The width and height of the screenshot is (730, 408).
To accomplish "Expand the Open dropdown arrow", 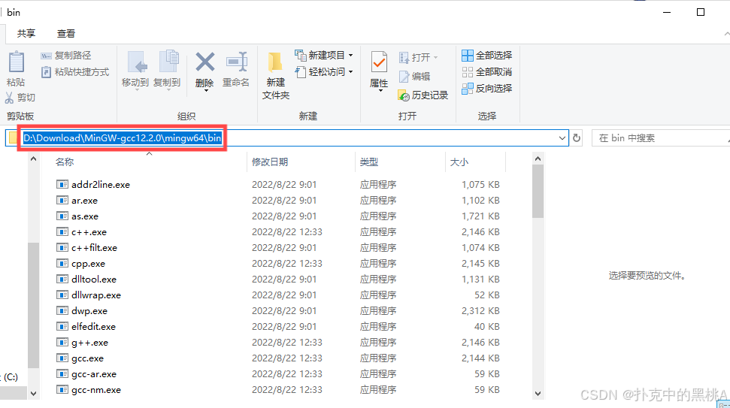I will [436, 57].
